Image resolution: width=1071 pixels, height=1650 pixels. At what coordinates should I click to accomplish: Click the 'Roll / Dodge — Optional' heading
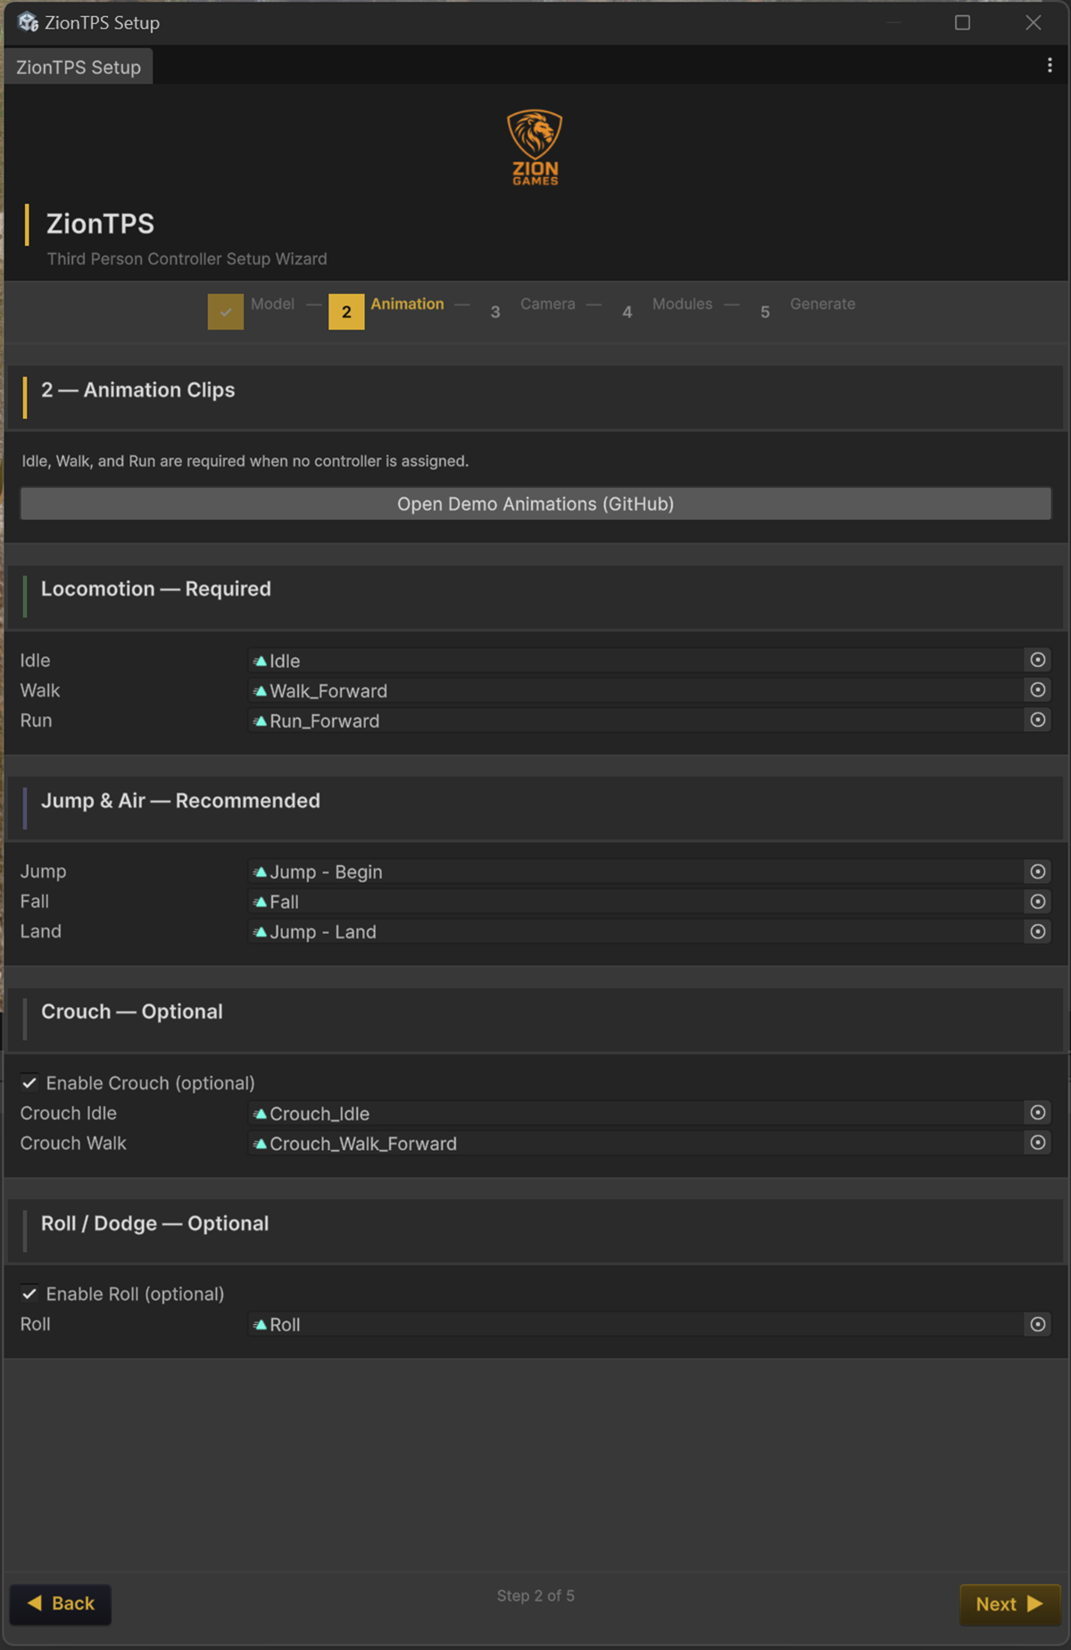tap(154, 1223)
